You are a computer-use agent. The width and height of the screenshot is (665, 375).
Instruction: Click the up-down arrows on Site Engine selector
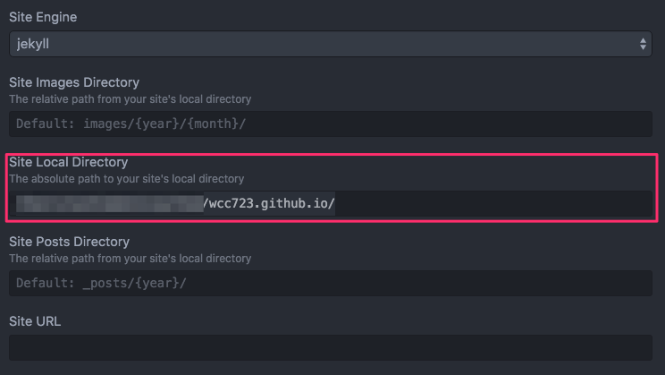[643, 44]
